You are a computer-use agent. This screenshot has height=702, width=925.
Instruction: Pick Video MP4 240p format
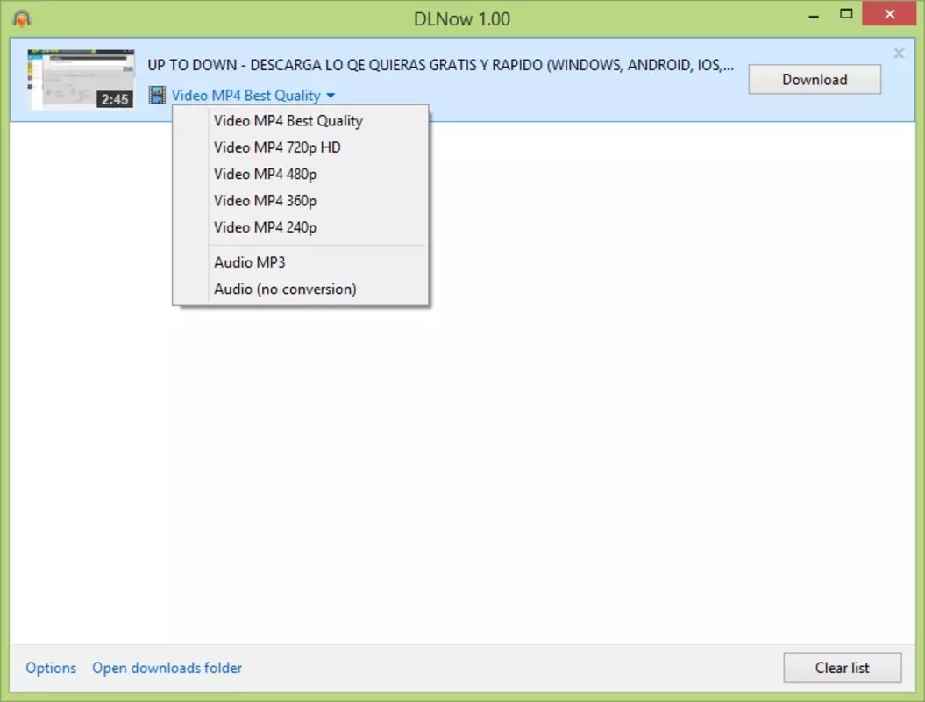301,227
